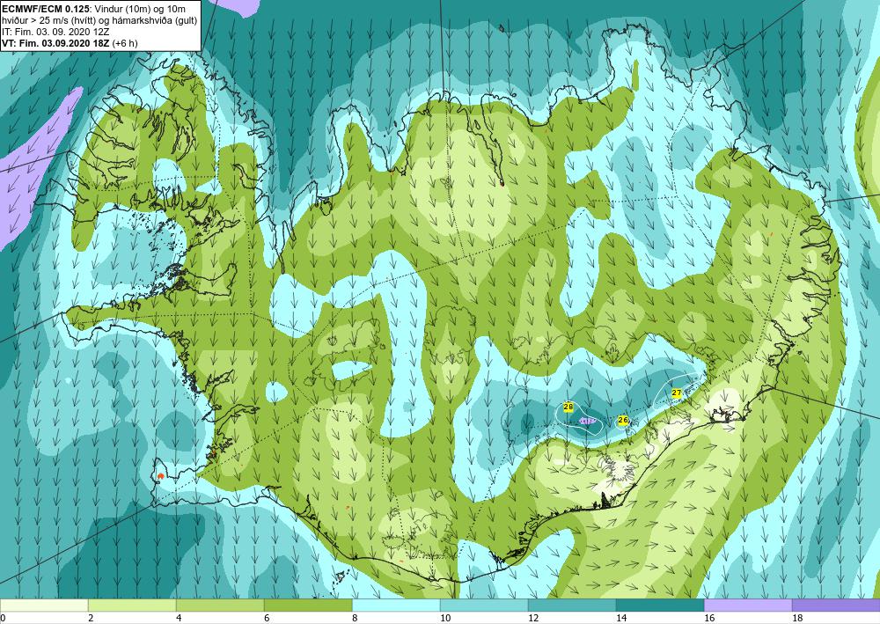Select the 14–16 m/s dark teal swatch
880x624 pixels.
point(660,606)
